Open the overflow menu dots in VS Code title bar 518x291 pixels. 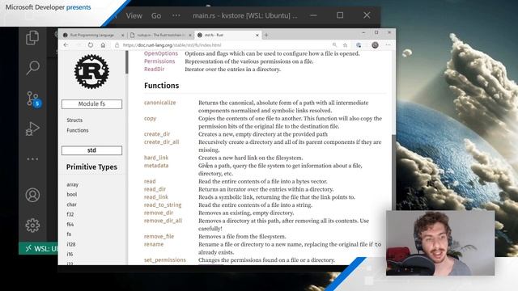[176, 15]
